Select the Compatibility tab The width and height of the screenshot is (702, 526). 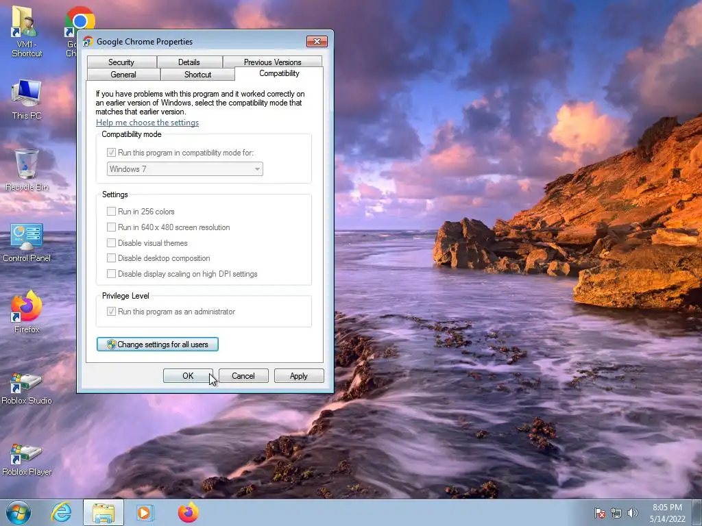(x=279, y=73)
